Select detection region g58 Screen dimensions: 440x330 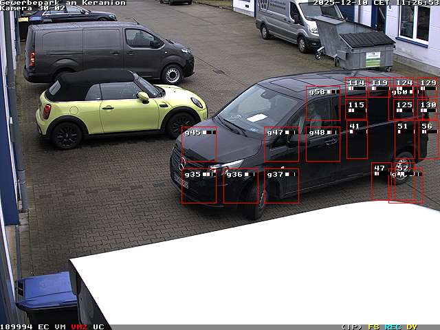[x=322, y=104]
